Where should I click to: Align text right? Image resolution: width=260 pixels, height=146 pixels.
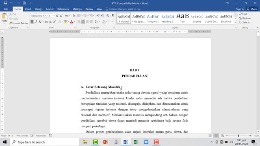(x=87, y=21)
